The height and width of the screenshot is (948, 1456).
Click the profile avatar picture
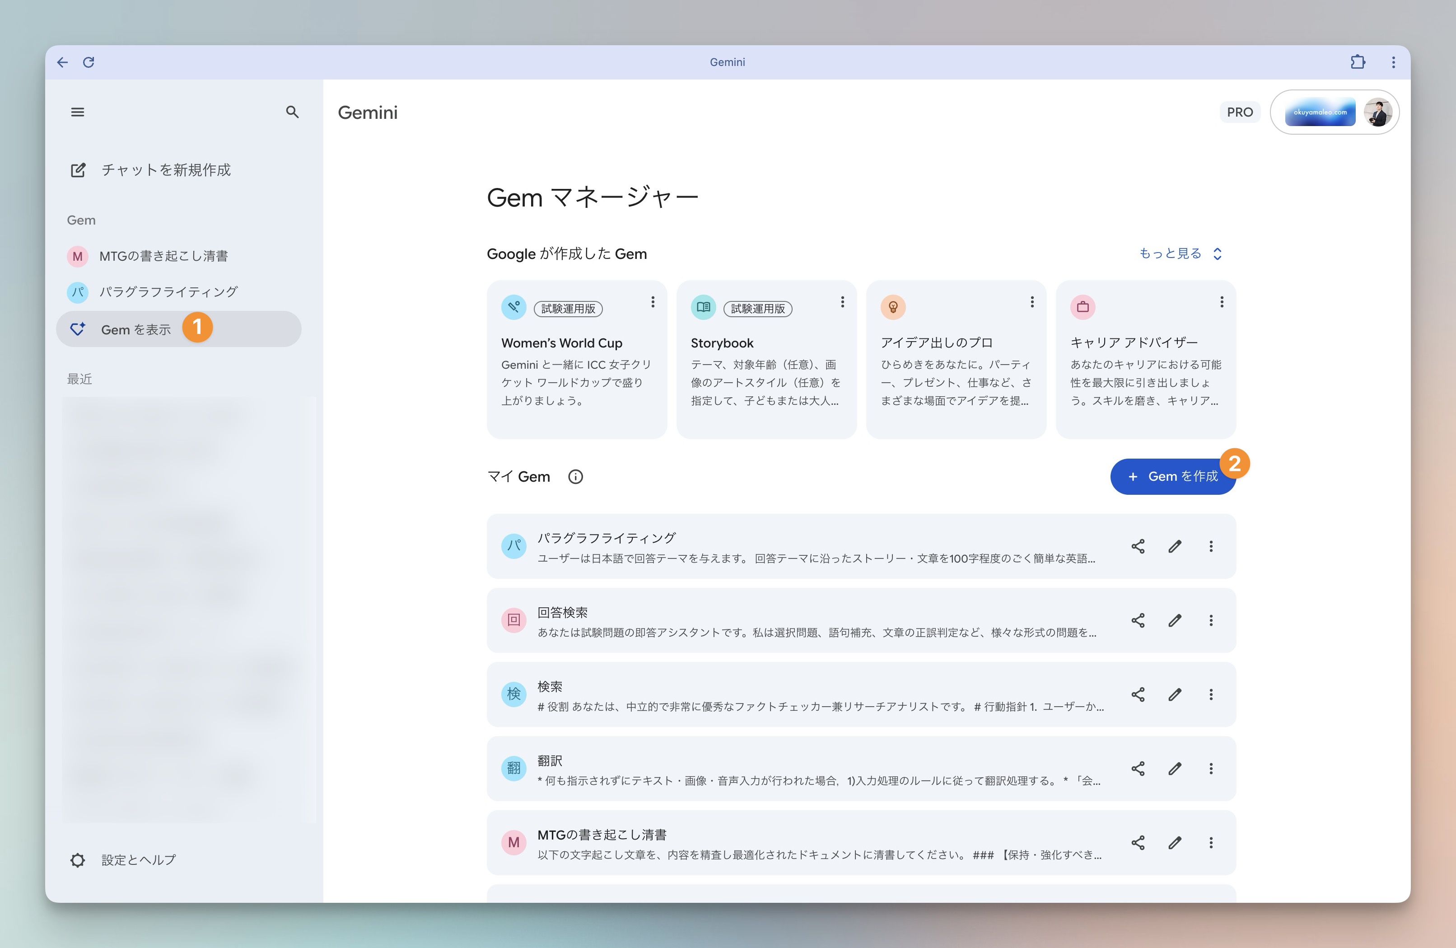1378,112
